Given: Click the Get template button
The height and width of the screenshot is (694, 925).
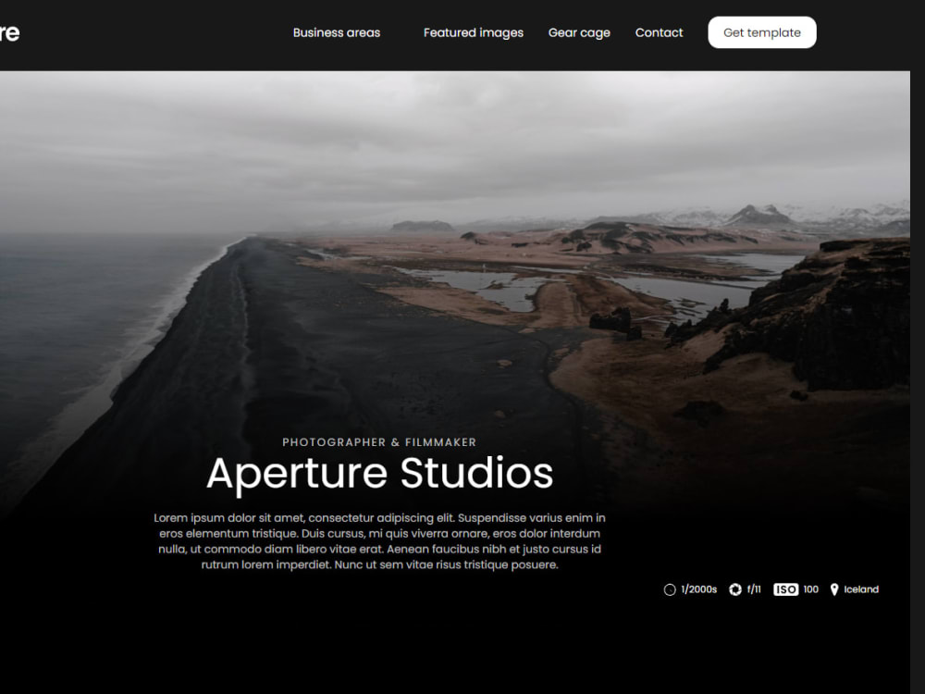Looking at the screenshot, I should click(x=761, y=32).
